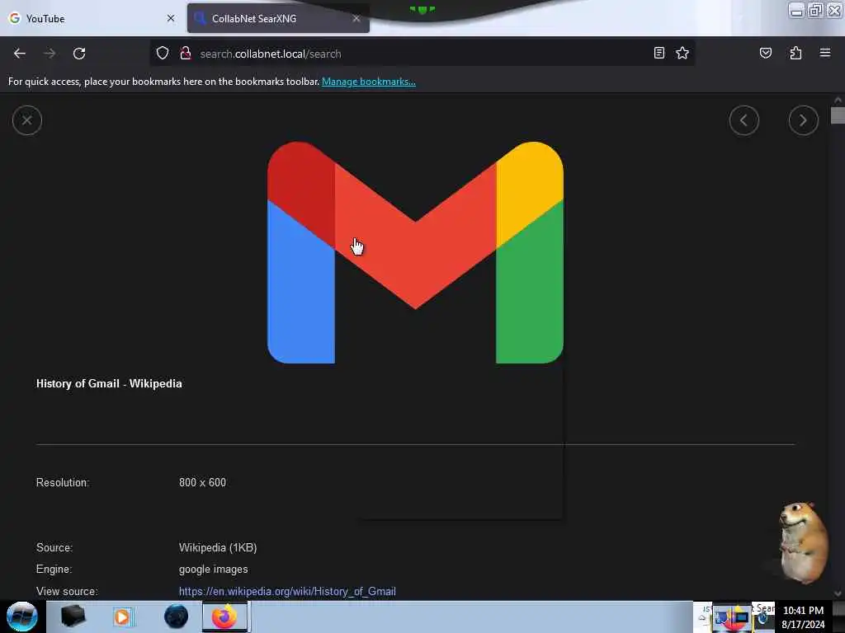Open the Manage bookmarks link
The height and width of the screenshot is (633, 845).
click(x=369, y=82)
